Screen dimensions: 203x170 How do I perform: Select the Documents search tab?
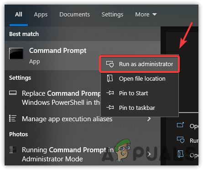pos(74,15)
